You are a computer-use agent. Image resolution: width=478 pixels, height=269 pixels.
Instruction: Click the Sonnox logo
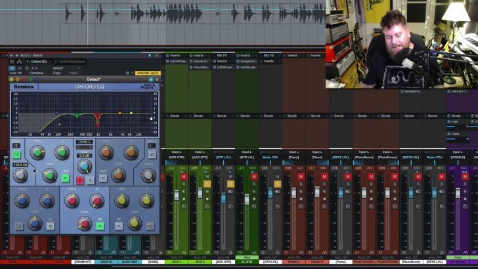click(x=23, y=86)
